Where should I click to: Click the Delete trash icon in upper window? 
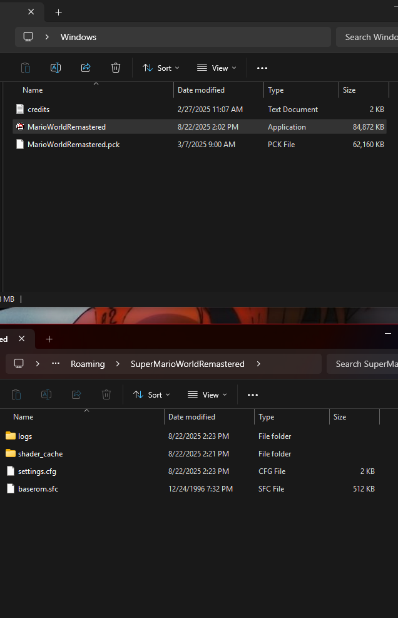coord(116,68)
